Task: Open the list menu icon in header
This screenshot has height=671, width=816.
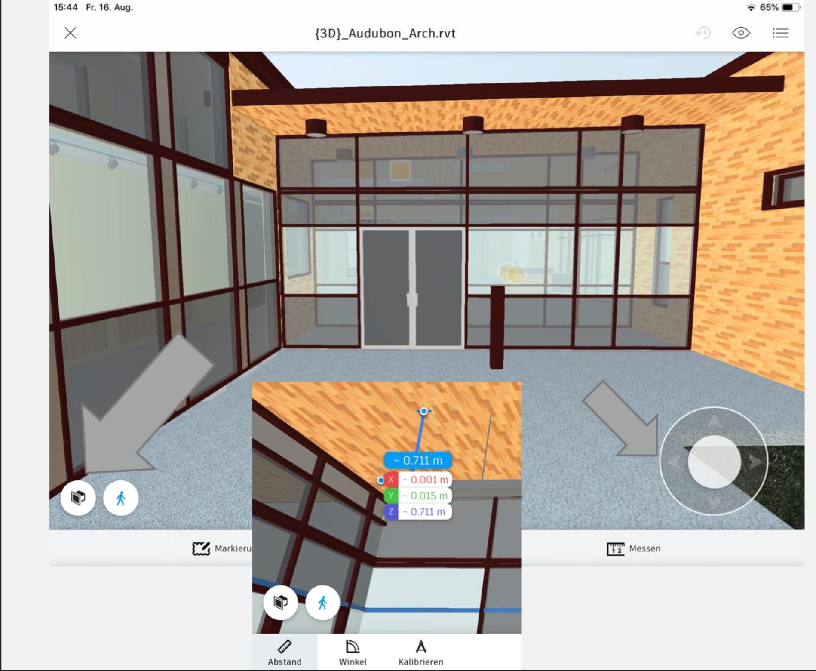Action: 780,33
